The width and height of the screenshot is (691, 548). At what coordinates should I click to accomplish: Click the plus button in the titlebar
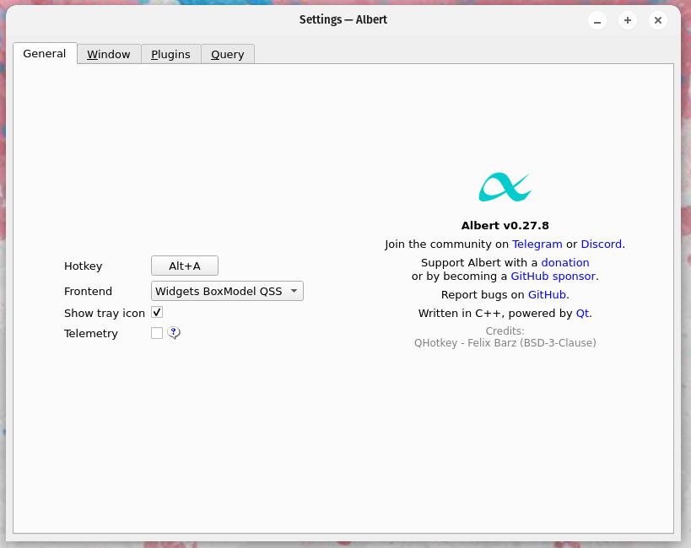click(x=627, y=20)
